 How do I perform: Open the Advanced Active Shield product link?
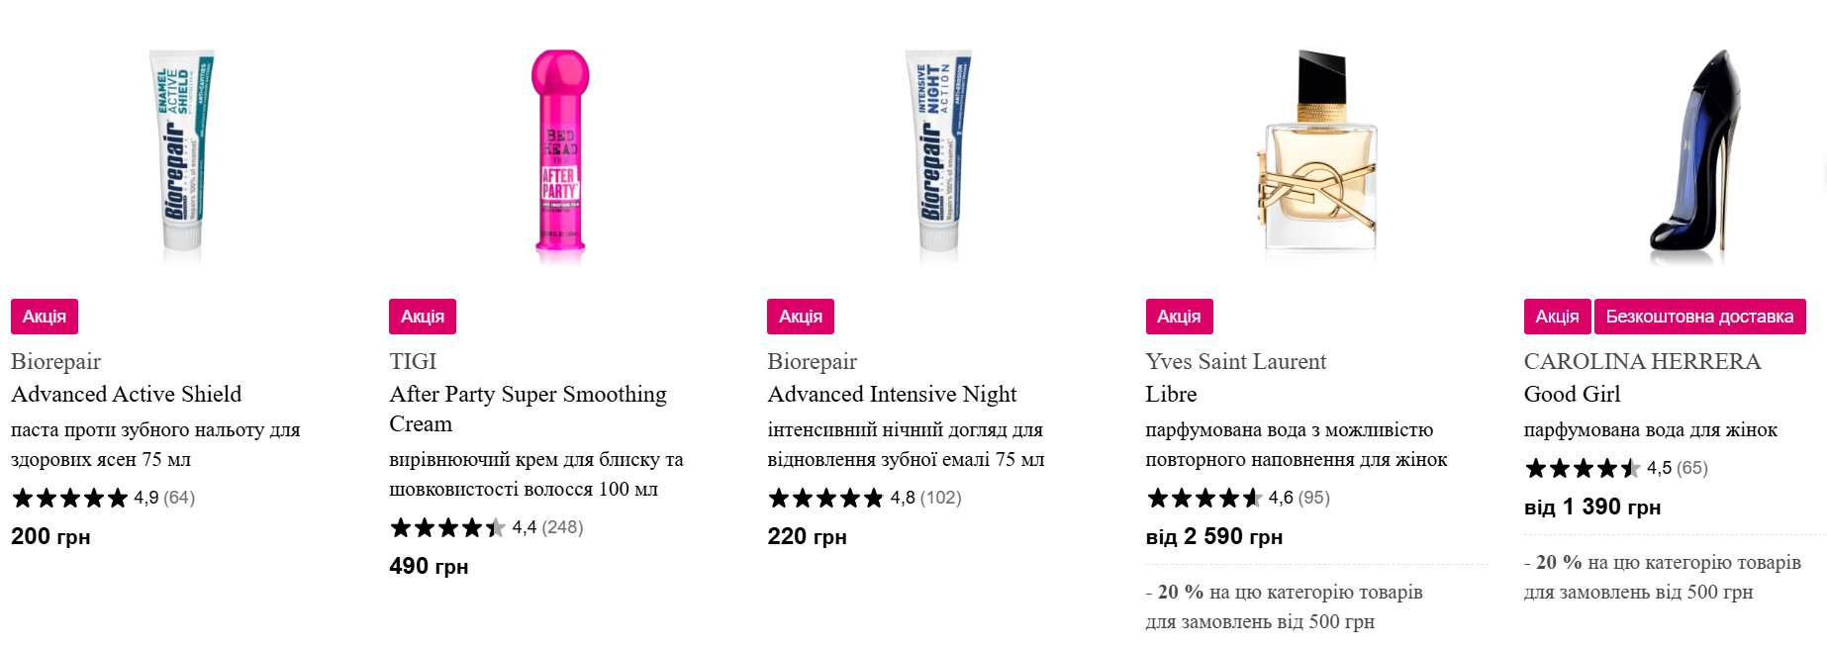[127, 394]
